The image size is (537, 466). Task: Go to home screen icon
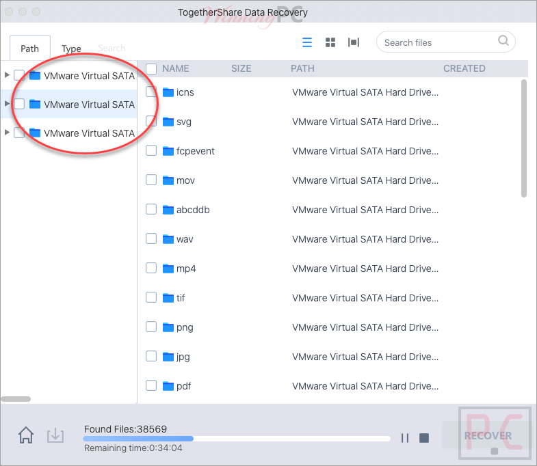click(x=26, y=435)
